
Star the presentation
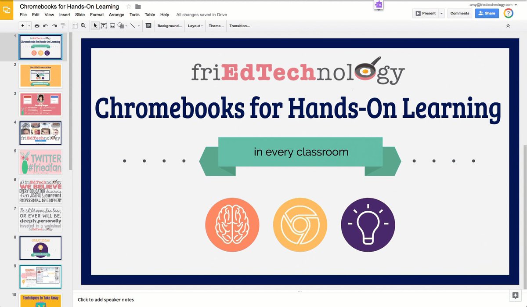pos(129,7)
